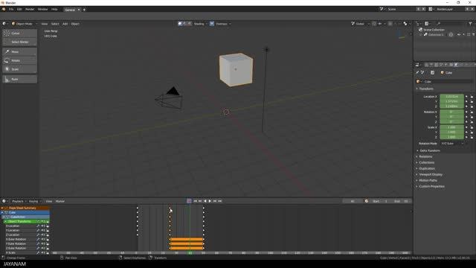The height and width of the screenshot is (268, 476).
Task: Open the File menu
Action: (11, 10)
